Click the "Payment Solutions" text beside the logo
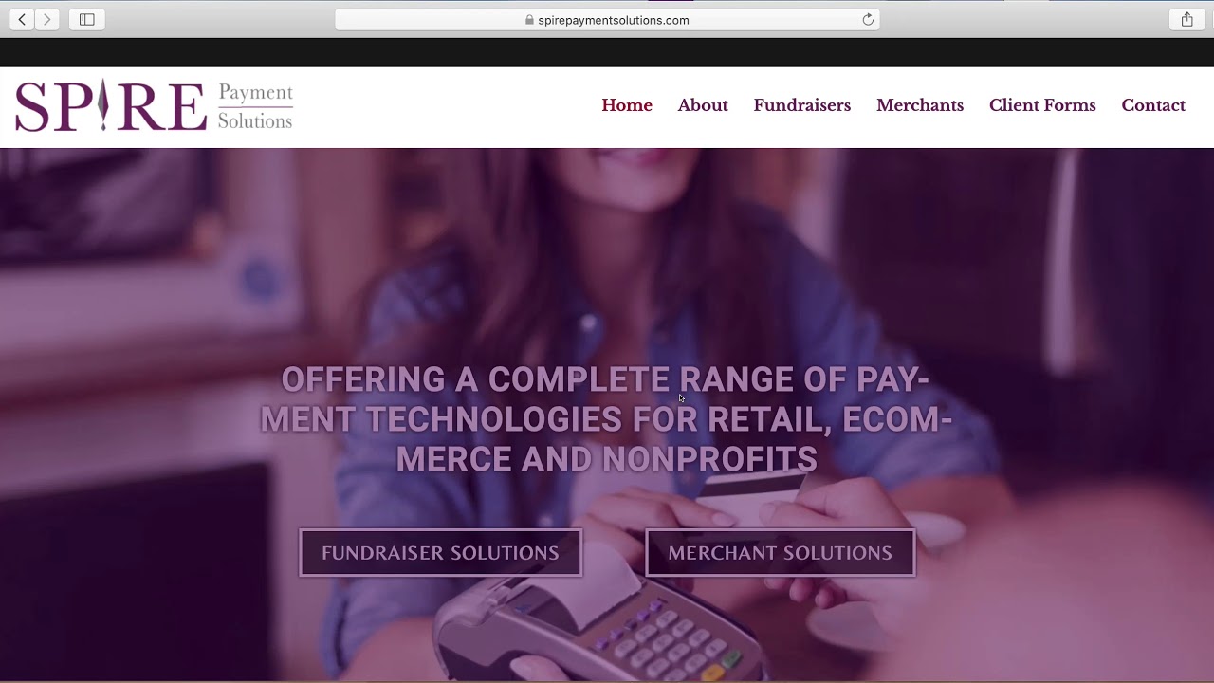This screenshot has height=683, width=1214. click(x=255, y=106)
